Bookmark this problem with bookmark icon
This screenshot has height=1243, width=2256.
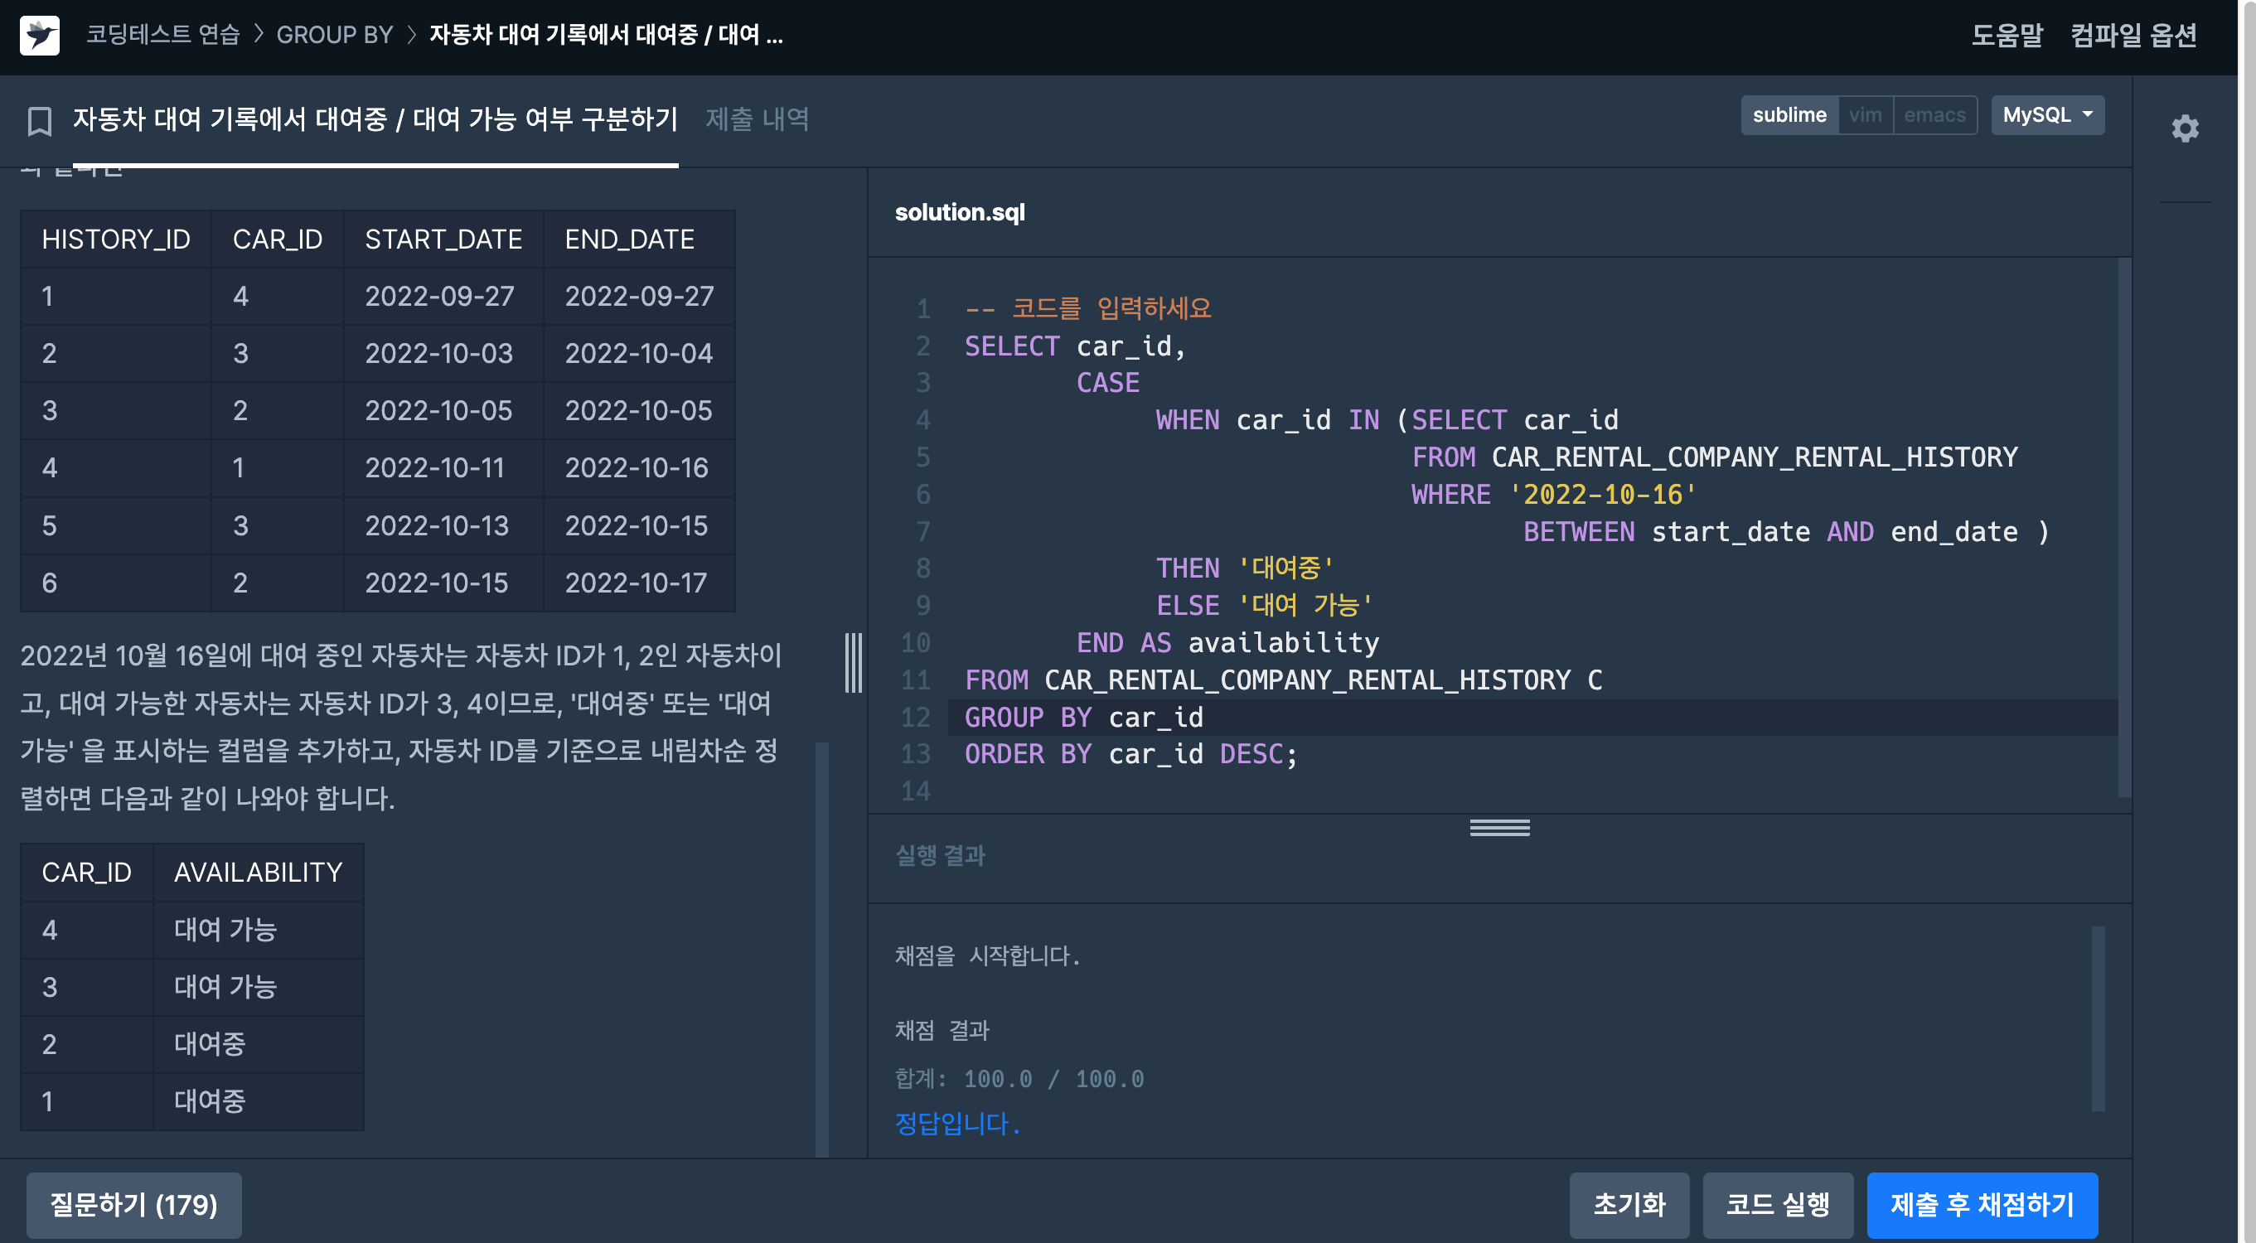pos(40,121)
